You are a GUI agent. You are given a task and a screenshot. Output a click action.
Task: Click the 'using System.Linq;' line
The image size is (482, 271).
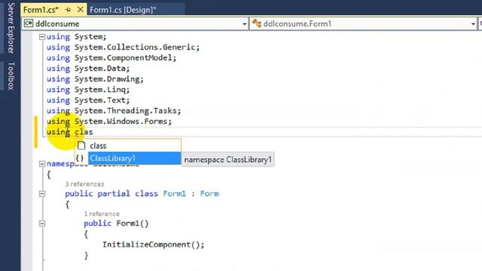coord(88,90)
